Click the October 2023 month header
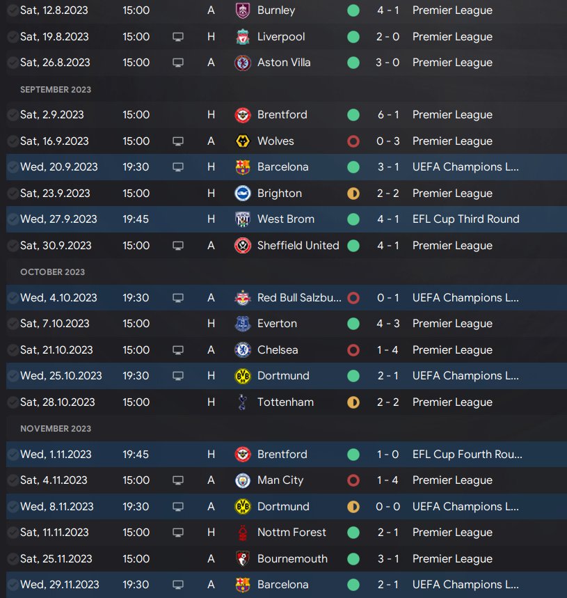The width and height of the screenshot is (567, 598). tap(52, 272)
